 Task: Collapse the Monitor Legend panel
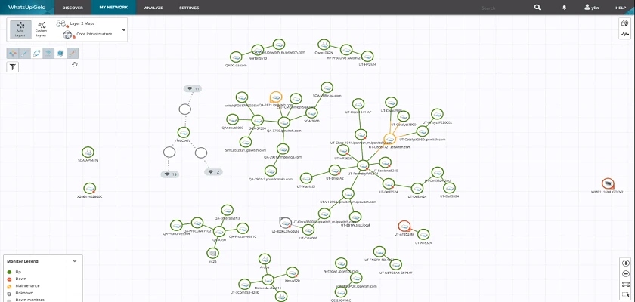pyautogui.click(x=75, y=261)
